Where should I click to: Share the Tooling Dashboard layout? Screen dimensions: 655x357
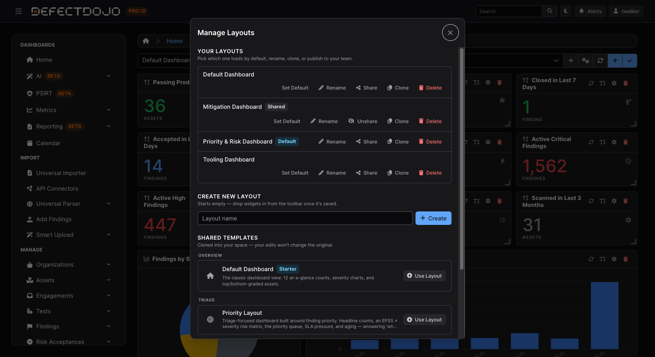(367, 173)
